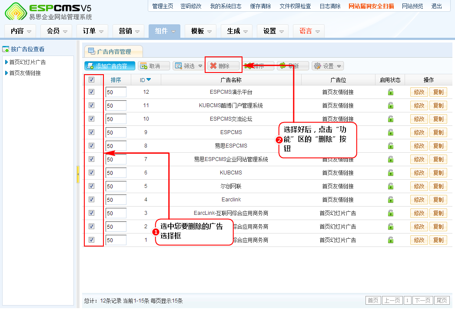This screenshot has height=309, width=455.
Task: Click the sort order field for ID 12
Action: click(116, 92)
